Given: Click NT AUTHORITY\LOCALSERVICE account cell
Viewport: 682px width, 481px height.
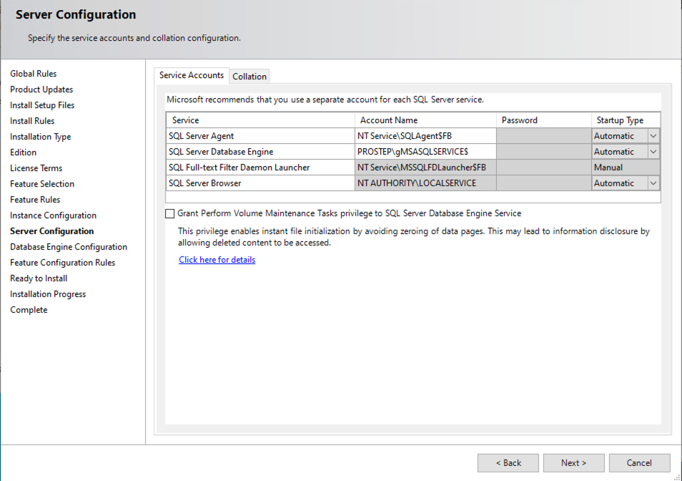Looking at the screenshot, I should click(x=425, y=183).
